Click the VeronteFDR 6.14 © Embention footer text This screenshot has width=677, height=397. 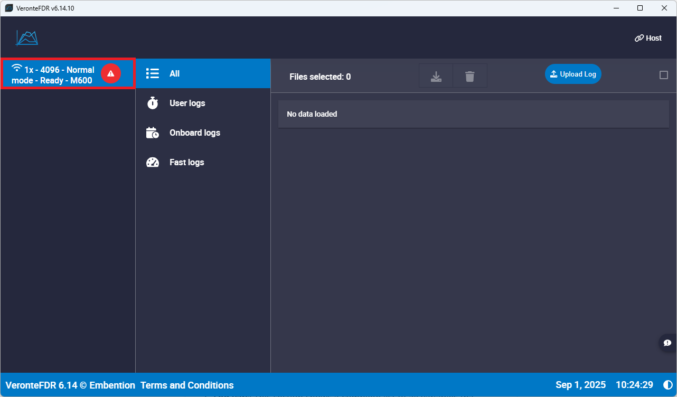pyautogui.click(x=70, y=385)
